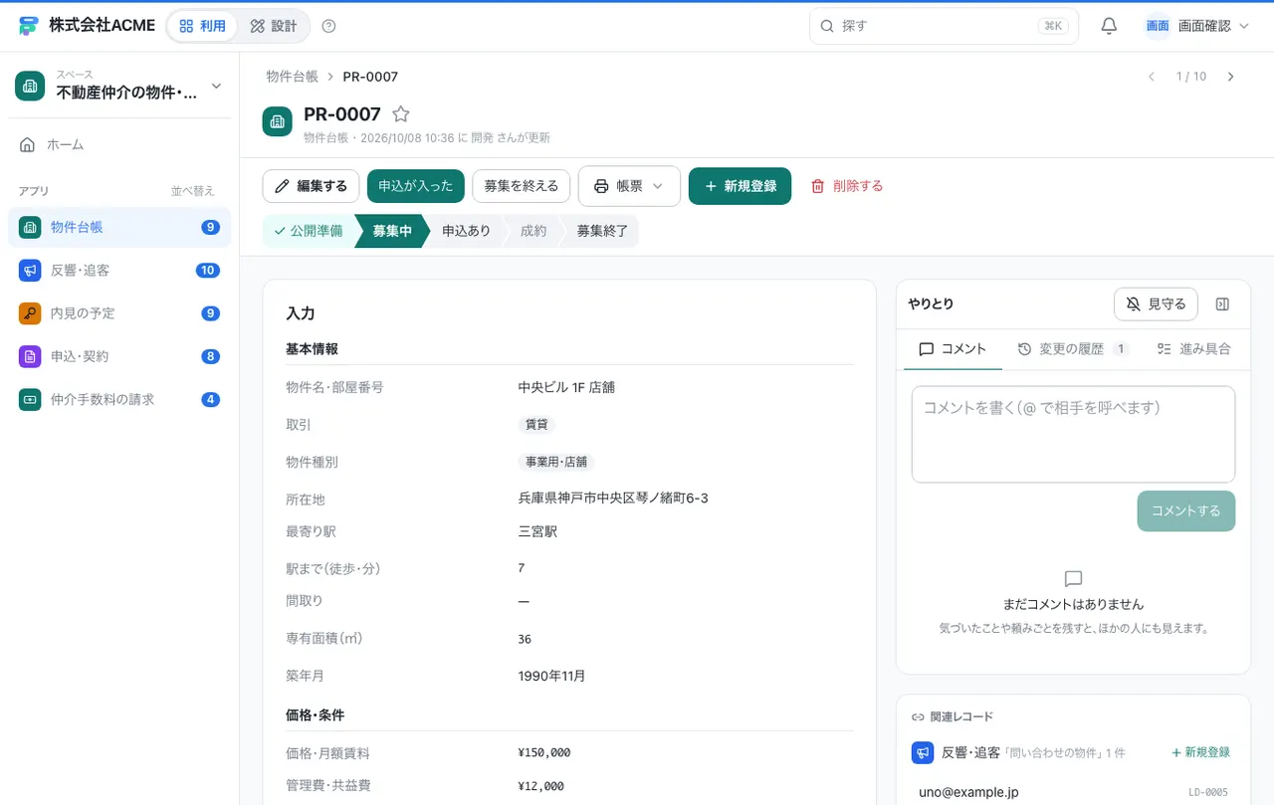Click the 募集中 status step
The image size is (1274, 805).
click(x=392, y=231)
